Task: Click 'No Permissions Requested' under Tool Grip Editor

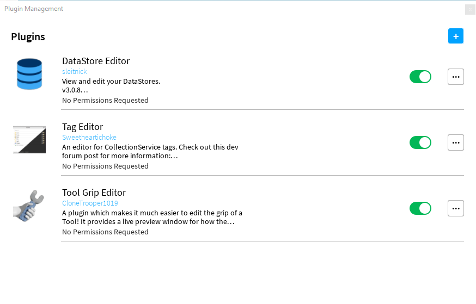Action: [x=105, y=232]
